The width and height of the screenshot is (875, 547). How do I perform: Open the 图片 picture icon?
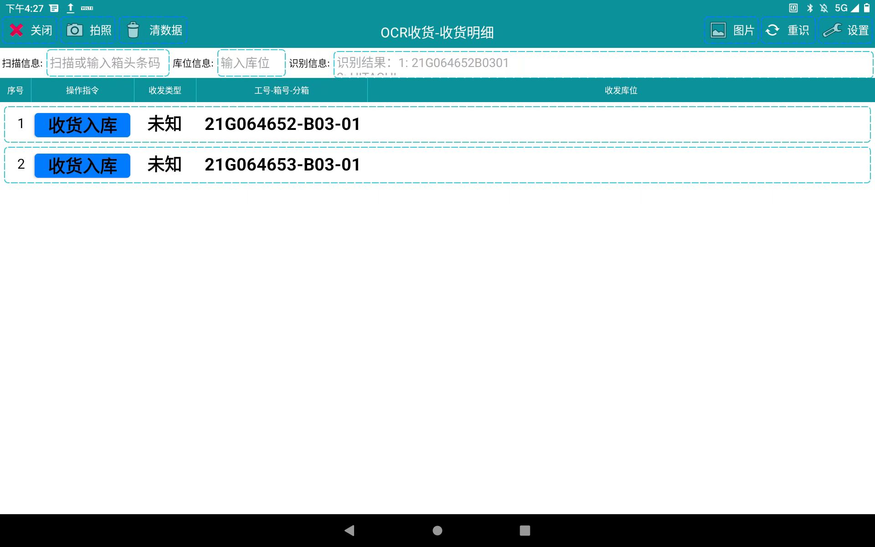(718, 31)
